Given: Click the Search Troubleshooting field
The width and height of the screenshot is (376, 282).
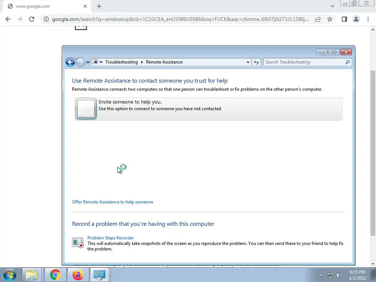Looking at the screenshot, I should point(307,62).
